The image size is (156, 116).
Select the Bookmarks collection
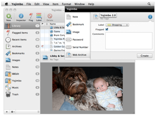pyautogui.click(x=22, y=53)
